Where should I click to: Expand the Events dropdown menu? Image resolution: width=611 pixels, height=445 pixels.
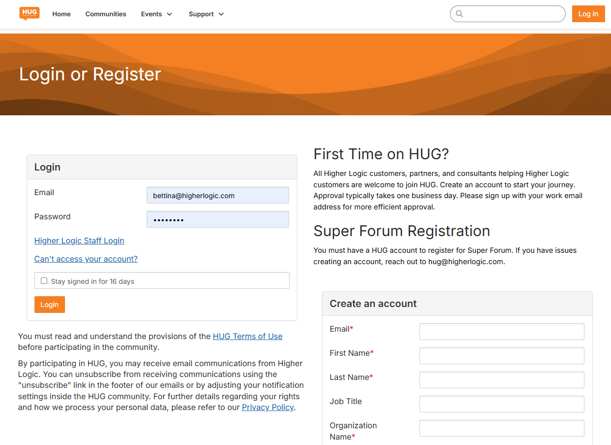tap(157, 14)
